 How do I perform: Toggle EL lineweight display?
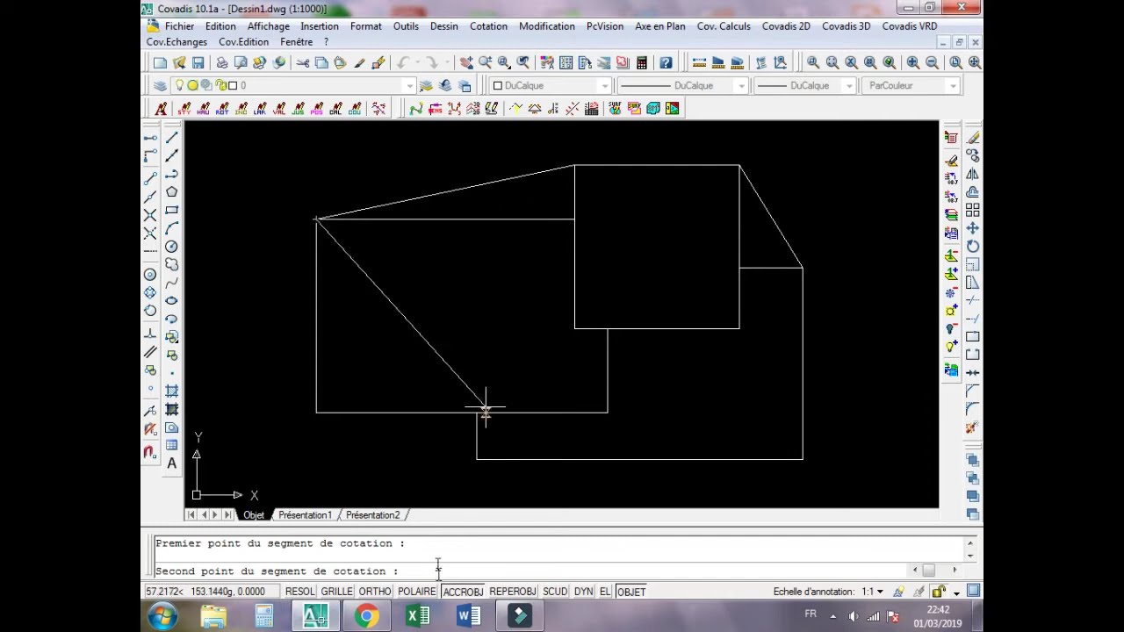pos(605,592)
